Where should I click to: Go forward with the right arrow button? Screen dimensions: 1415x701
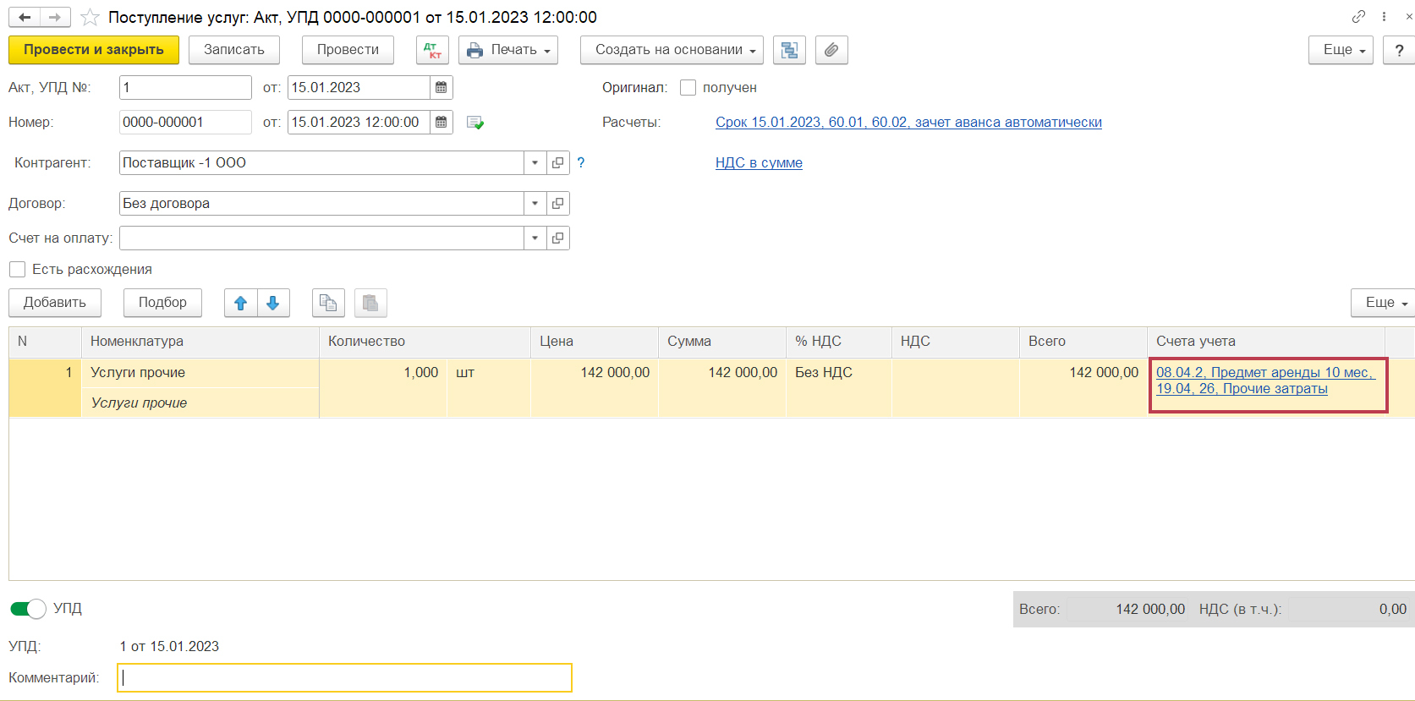point(55,17)
